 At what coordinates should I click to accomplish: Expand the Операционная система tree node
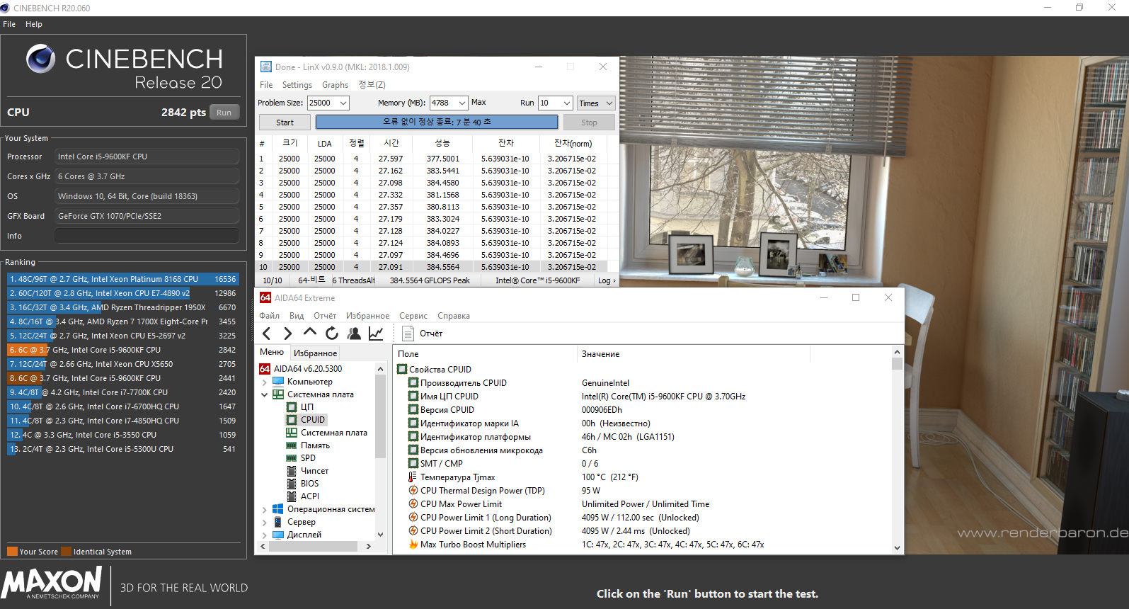coord(265,509)
